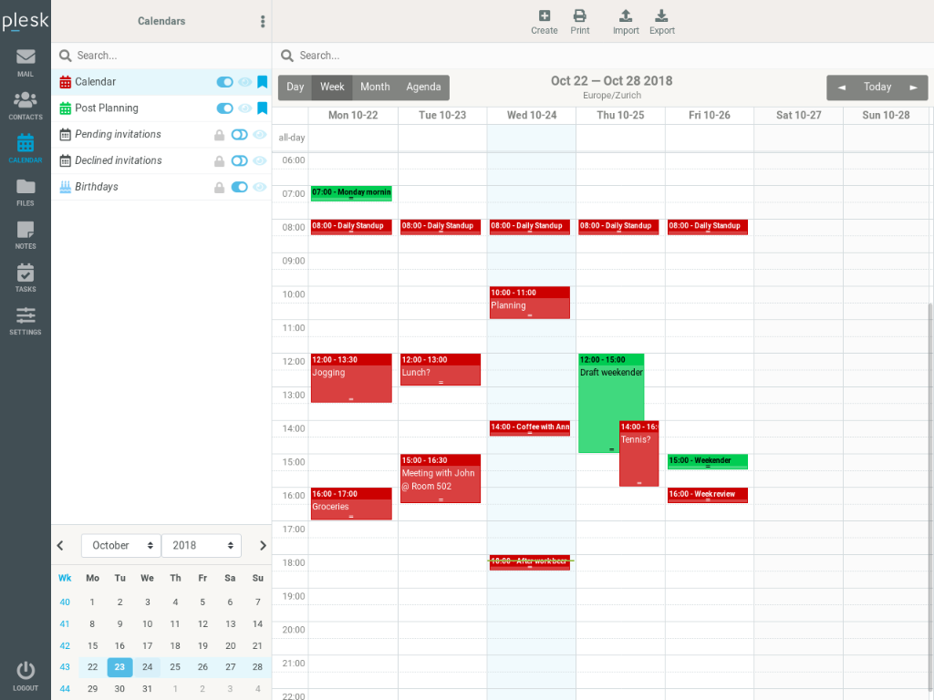This screenshot has height=700, width=934.
Task: Click the Create event icon
Action: [544, 22]
